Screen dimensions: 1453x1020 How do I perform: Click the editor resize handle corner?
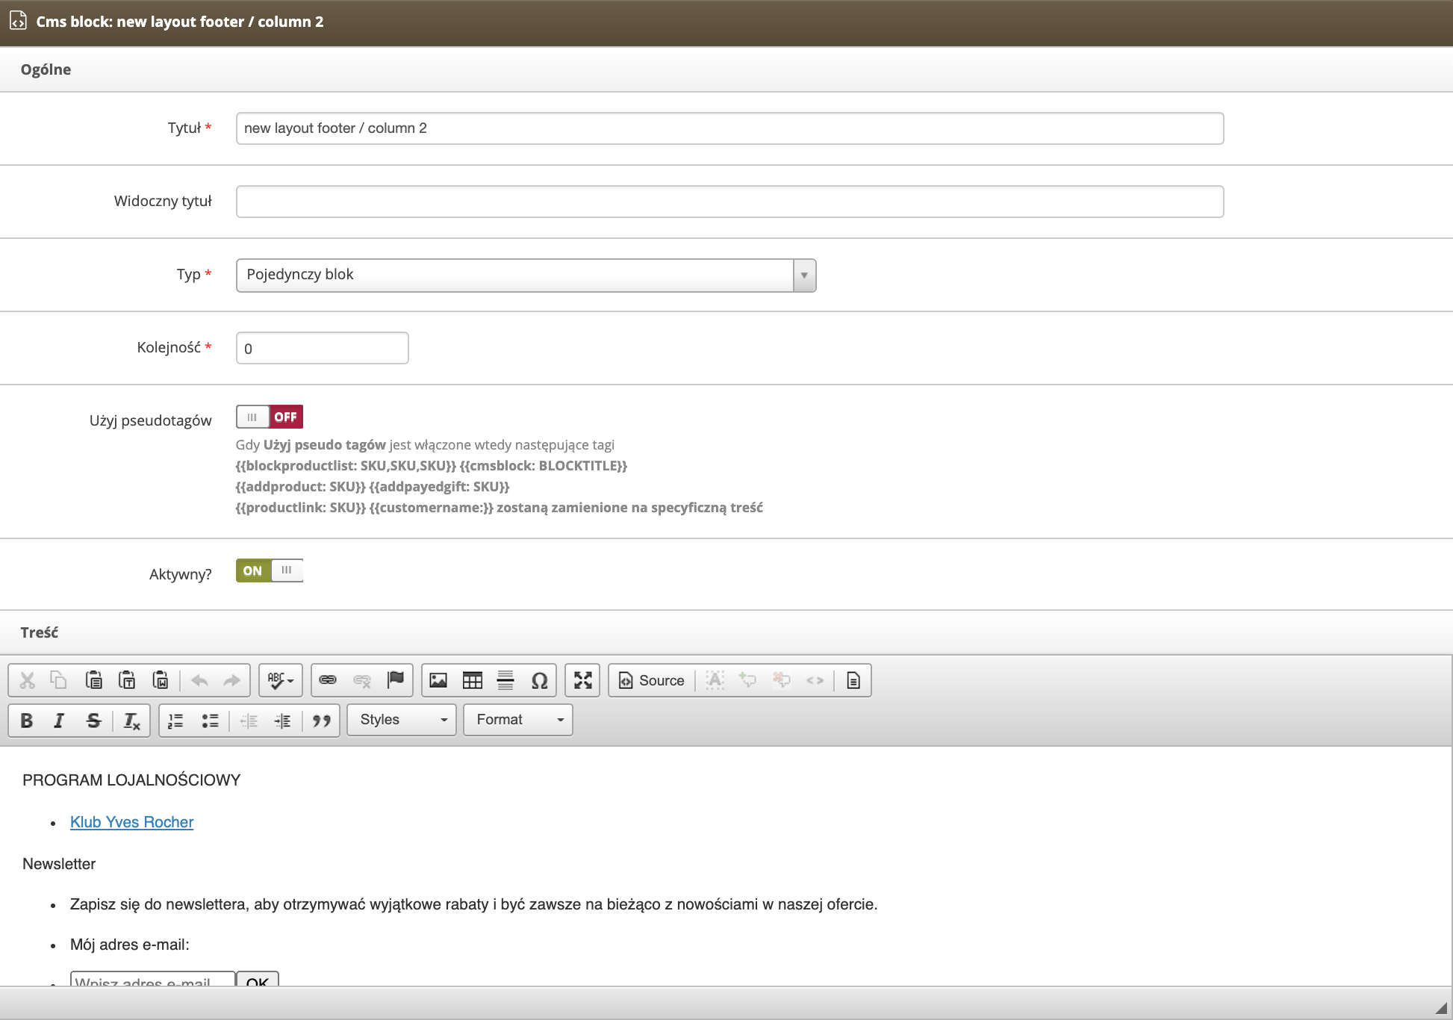click(1441, 1008)
